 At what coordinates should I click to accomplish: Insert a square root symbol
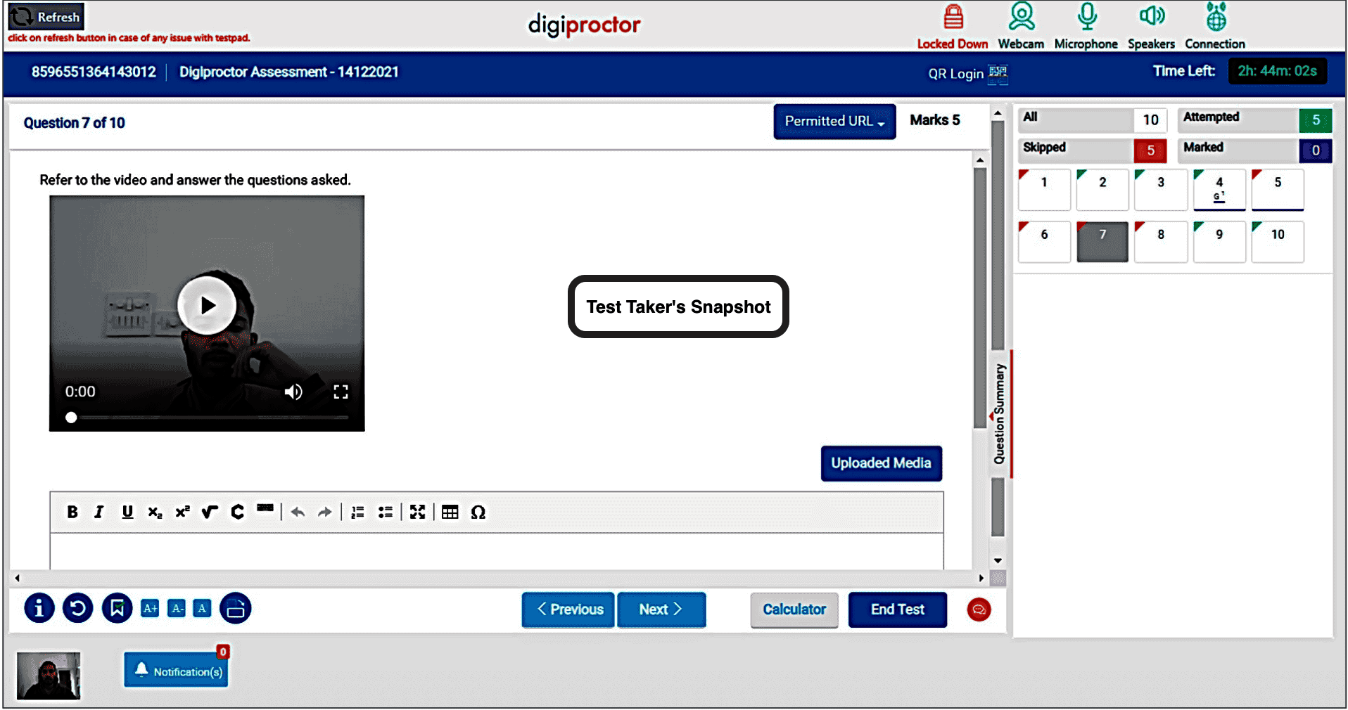coord(210,512)
